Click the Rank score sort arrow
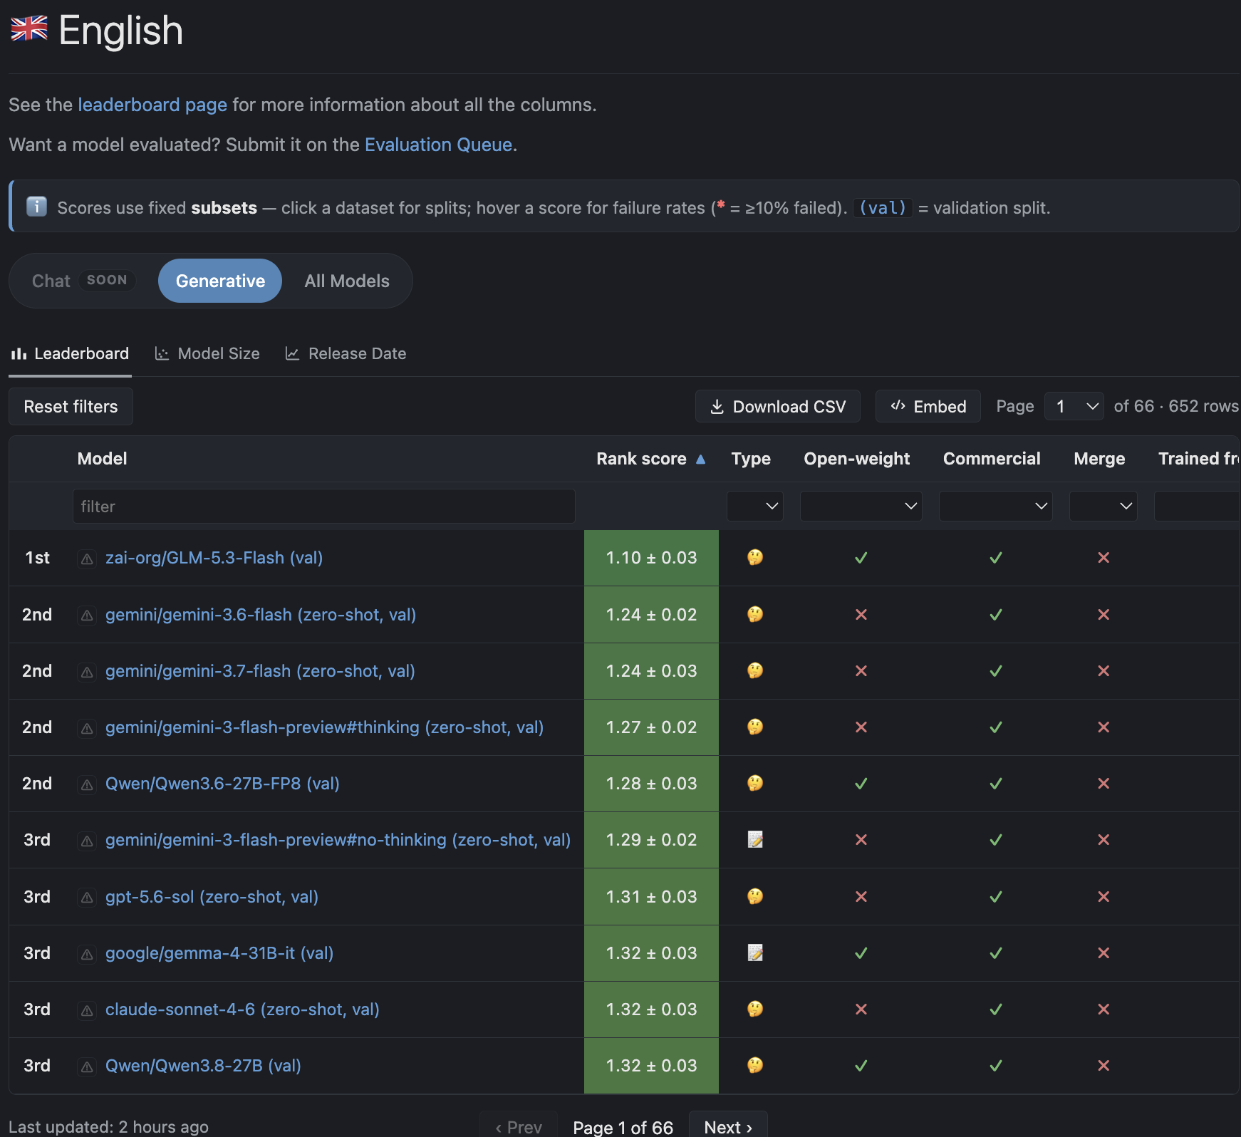Image resolution: width=1241 pixels, height=1137 pixels. pos(700,460)
